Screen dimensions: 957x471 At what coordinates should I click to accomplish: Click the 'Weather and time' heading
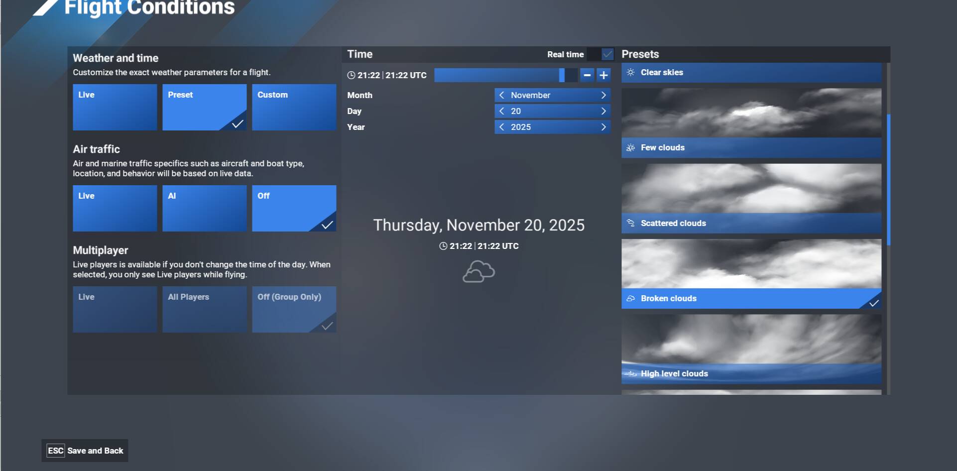(116, 58)
